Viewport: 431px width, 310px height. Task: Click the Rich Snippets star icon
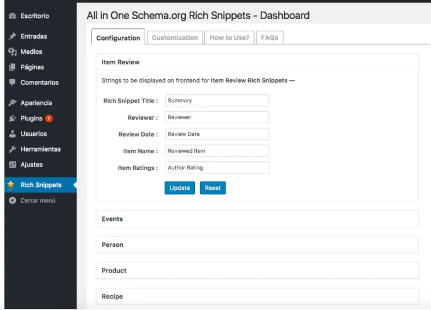11,184
